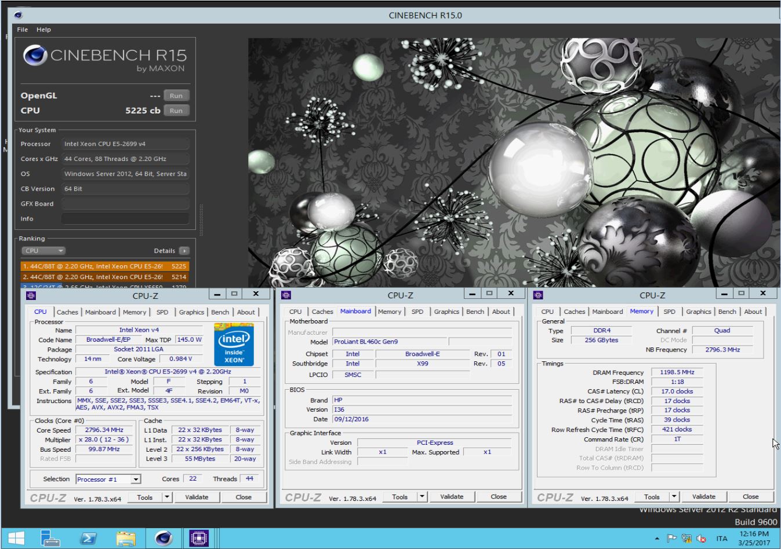Click the DRAM Frequency value 1198.5 MHz
Image resolution: width=781 pixels, height=549 pixels.
(x=677, y=372)
